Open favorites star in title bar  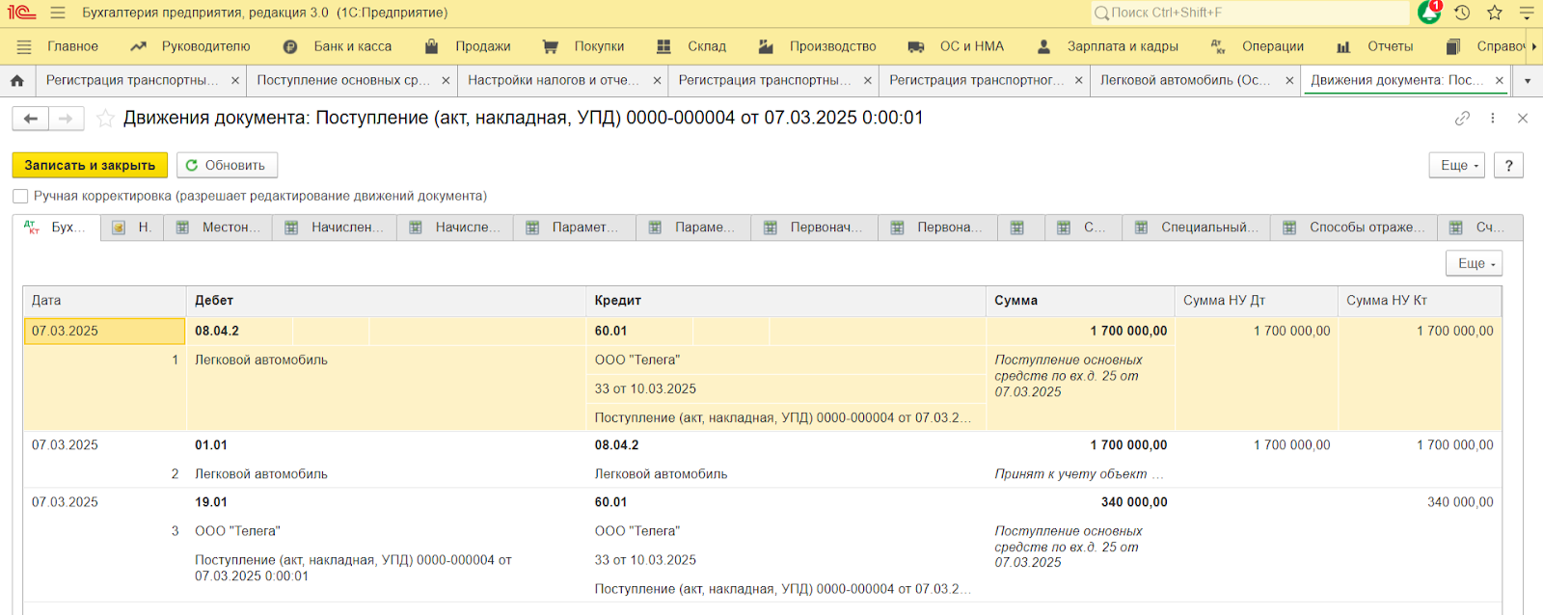click(1495, 13)
